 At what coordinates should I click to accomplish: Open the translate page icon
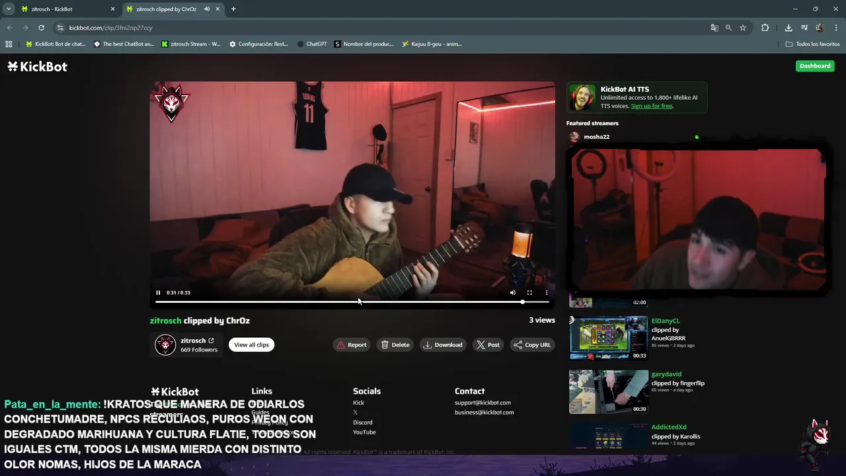point(714,28)
